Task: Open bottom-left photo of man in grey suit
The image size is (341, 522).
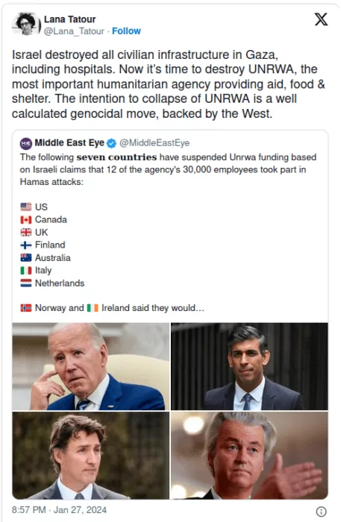Action: 90,456
